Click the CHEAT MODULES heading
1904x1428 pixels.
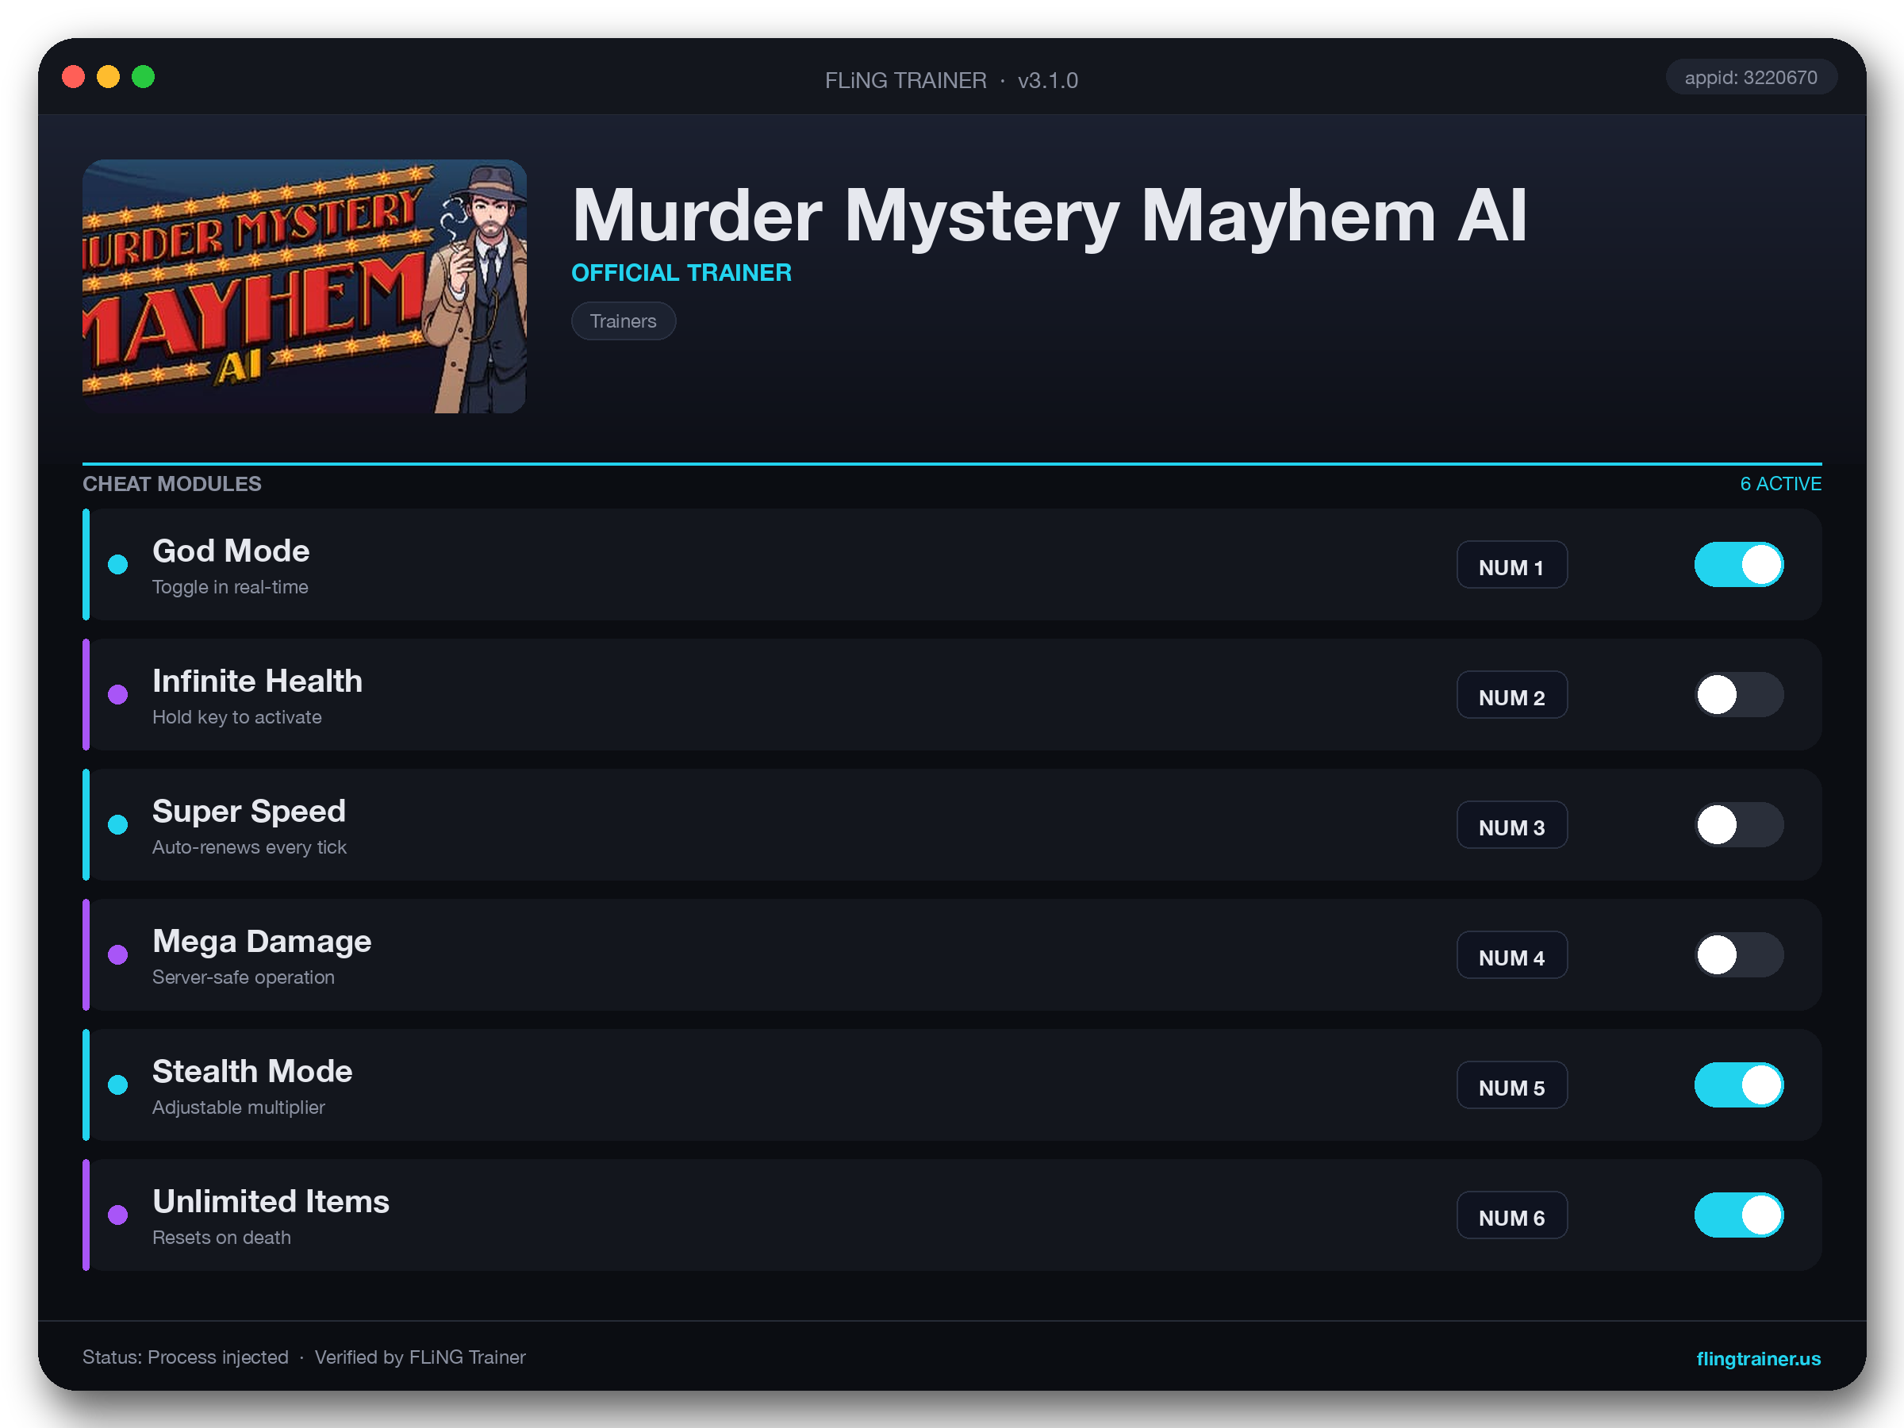172,484
